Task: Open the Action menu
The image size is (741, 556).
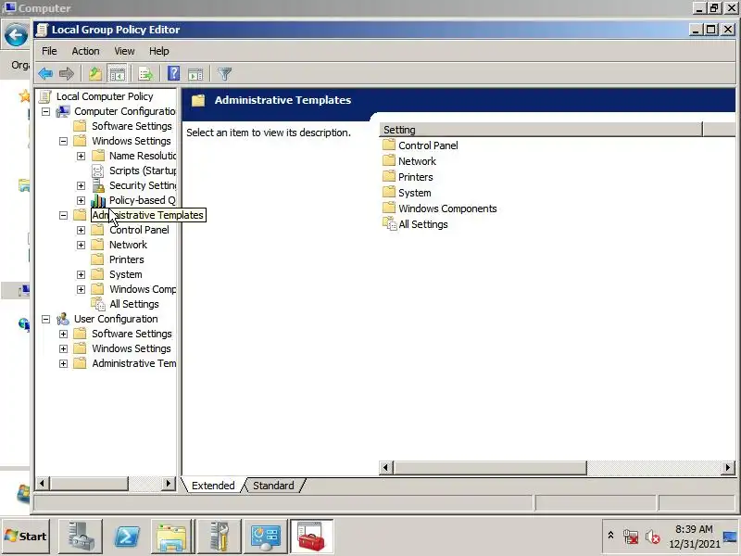Action: point(85,51)
